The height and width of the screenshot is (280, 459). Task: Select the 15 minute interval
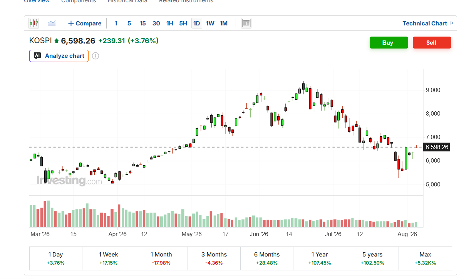142,23
